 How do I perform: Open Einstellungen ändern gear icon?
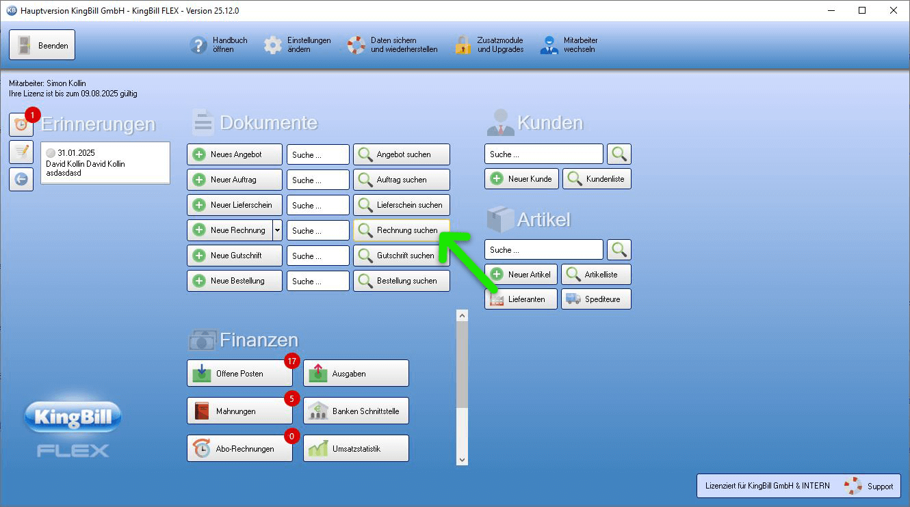tap(273, 45)
